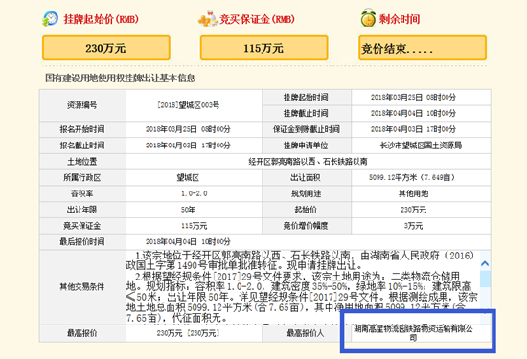The image size is (527, 359).
Task: Click the 容积率 label
Action: coord(82,193)
